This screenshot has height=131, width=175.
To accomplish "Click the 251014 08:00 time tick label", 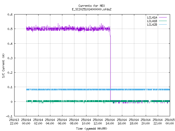I will point(74,121).
